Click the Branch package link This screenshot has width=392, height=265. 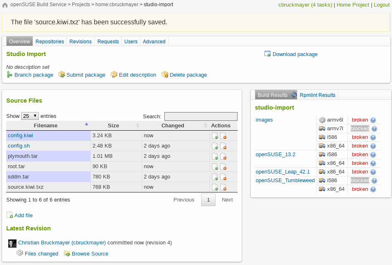click(33, 75)
